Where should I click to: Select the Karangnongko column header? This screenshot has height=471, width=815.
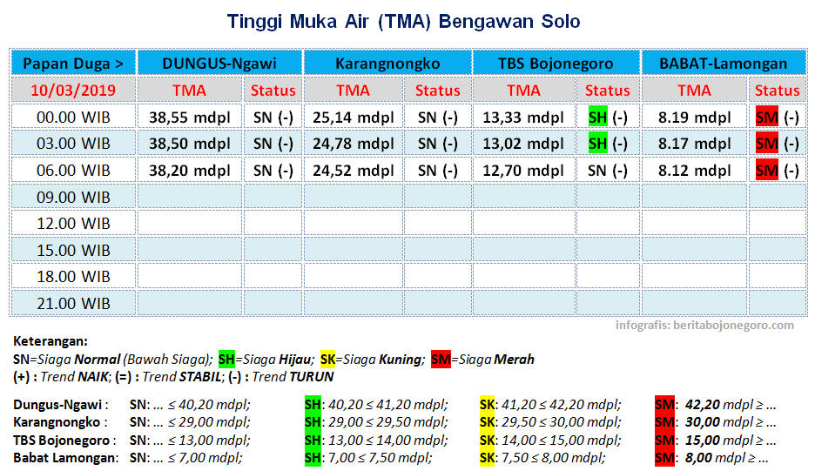pos(388,64)
